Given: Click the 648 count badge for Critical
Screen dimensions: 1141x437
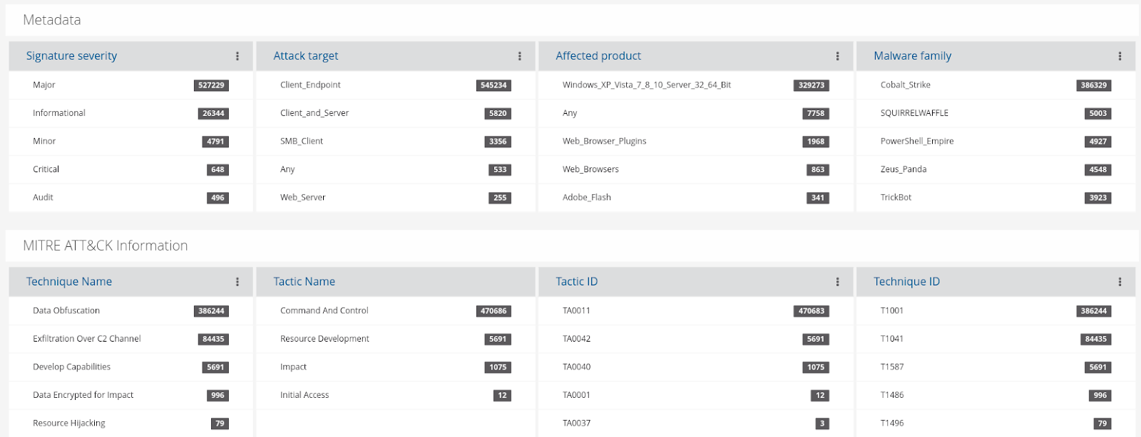Looking at the screenshot, I should [x=218, y=170].
